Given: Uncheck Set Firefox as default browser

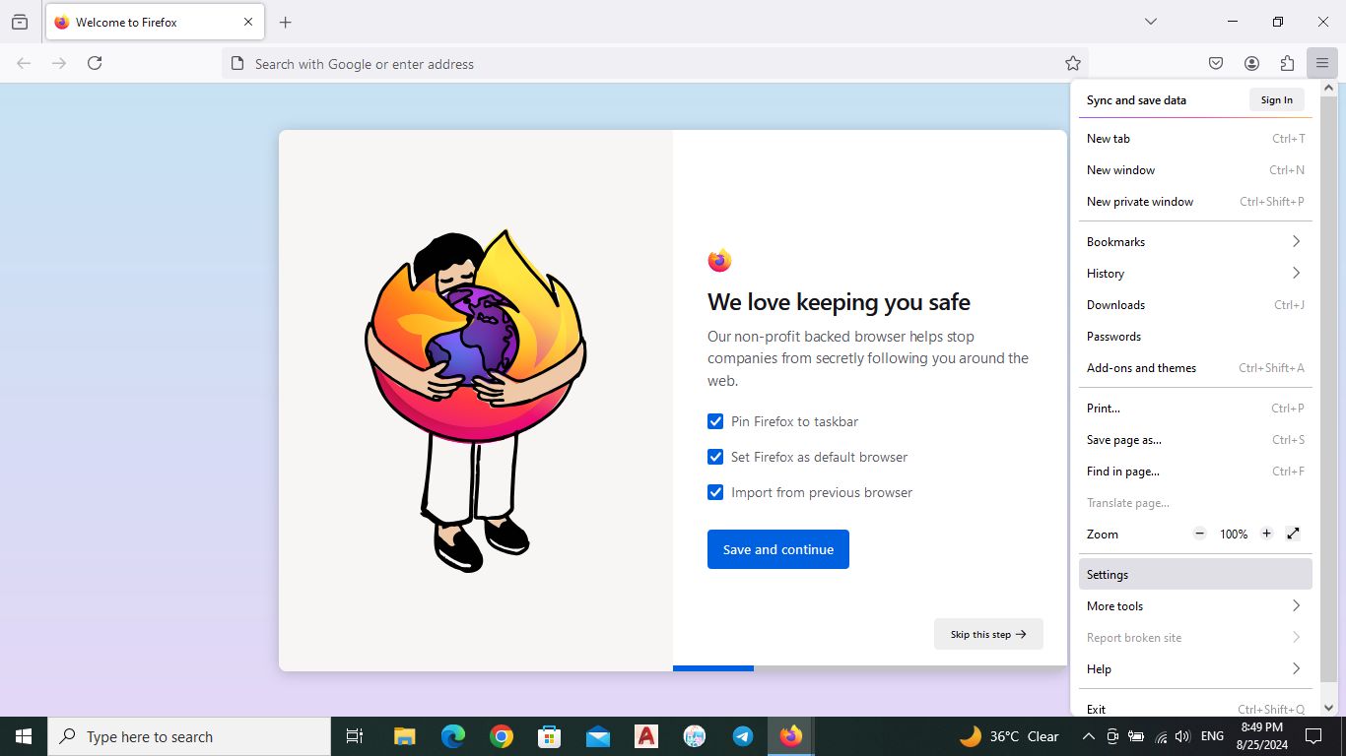Looking at the screenshot, I should coord(715,457).
